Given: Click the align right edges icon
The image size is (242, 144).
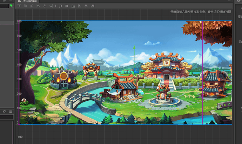Looking at the screenshot, I should (x=51, y=6).
